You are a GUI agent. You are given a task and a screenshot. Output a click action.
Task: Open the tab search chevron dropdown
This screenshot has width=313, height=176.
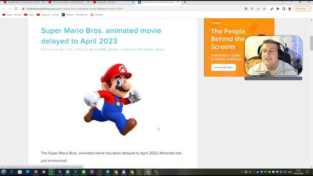[283, 2]
